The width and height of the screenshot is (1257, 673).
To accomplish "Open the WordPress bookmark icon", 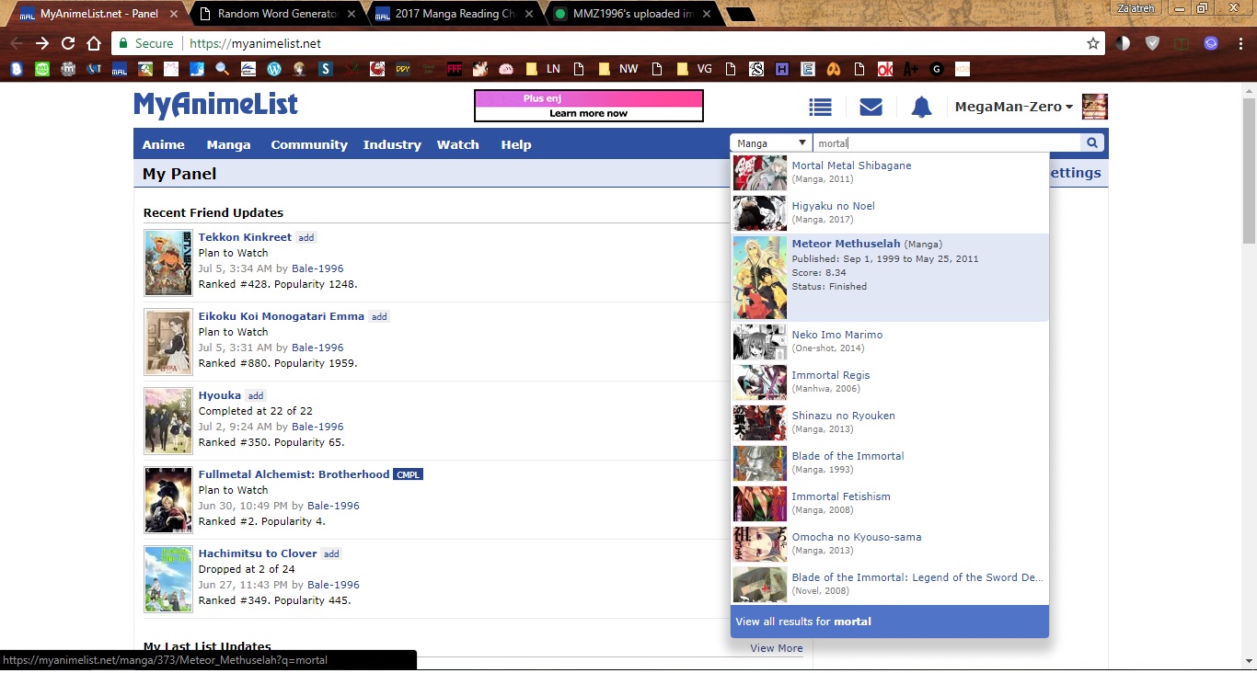I will pos(274,69).
